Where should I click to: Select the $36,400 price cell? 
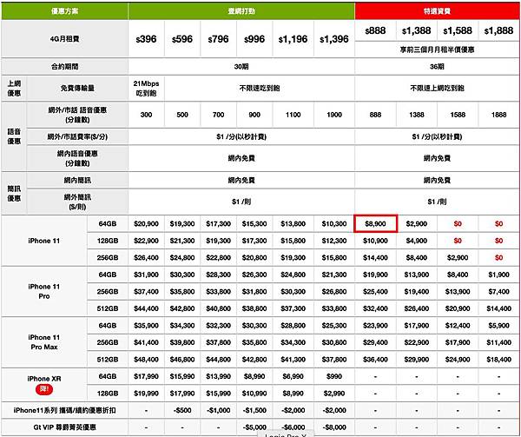pos(375,359)
